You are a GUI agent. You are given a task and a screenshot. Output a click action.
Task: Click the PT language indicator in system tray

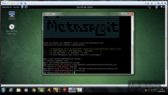pos(139,90)
